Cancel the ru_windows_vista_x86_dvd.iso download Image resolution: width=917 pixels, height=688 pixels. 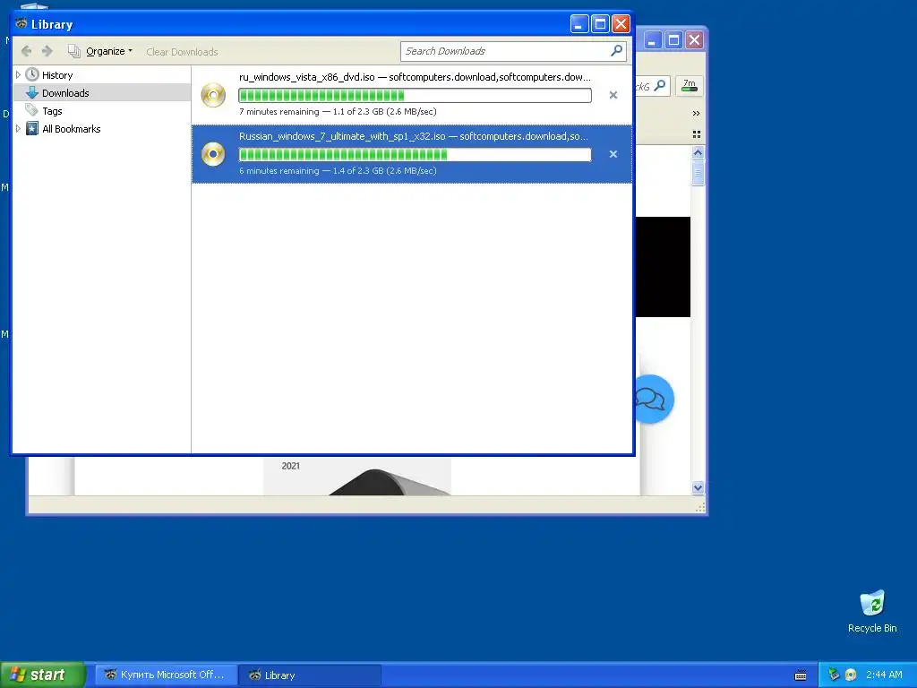(613, 95)
